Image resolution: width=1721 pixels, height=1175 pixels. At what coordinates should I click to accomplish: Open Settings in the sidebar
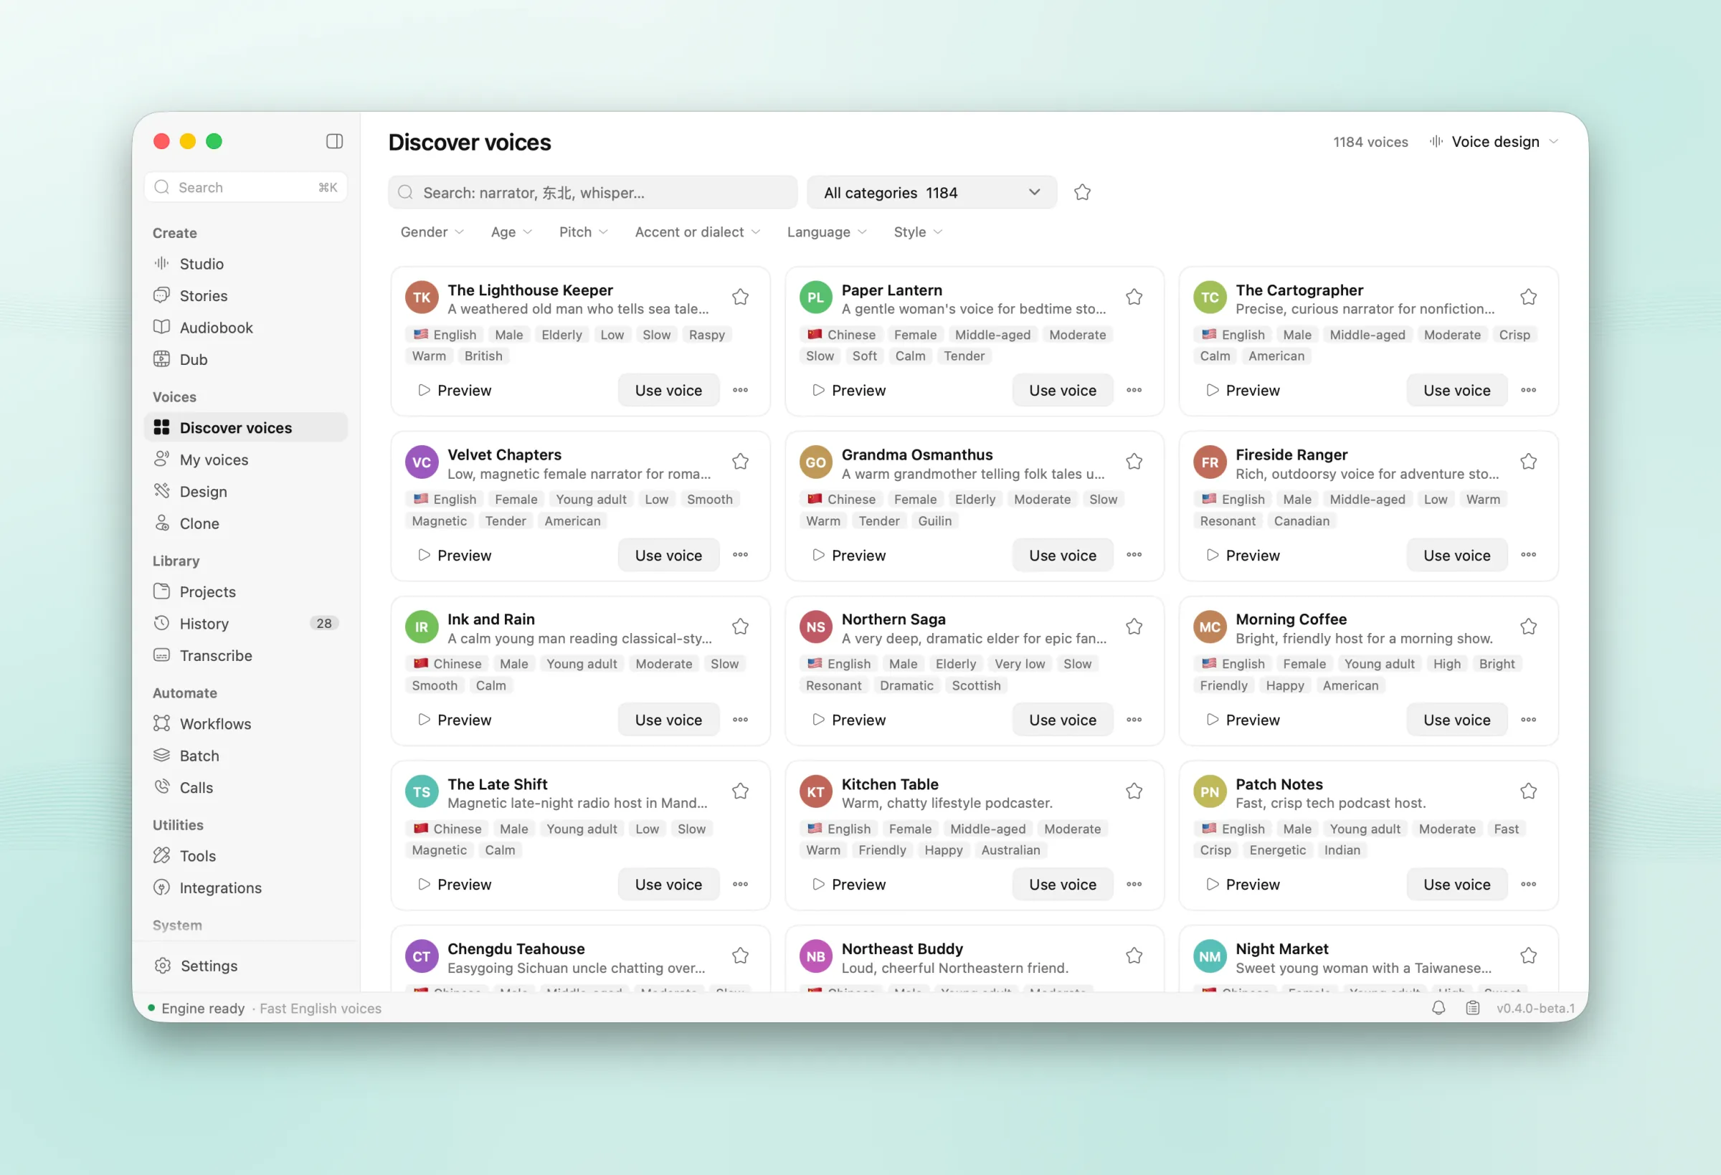pyautogui.click(x=245, y=966)
